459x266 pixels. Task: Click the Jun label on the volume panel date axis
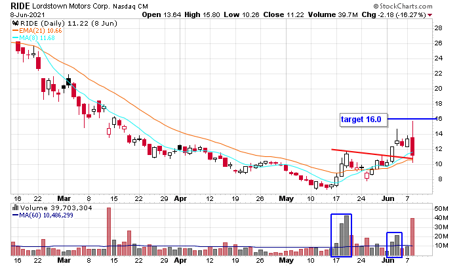(x=388, y=260)
